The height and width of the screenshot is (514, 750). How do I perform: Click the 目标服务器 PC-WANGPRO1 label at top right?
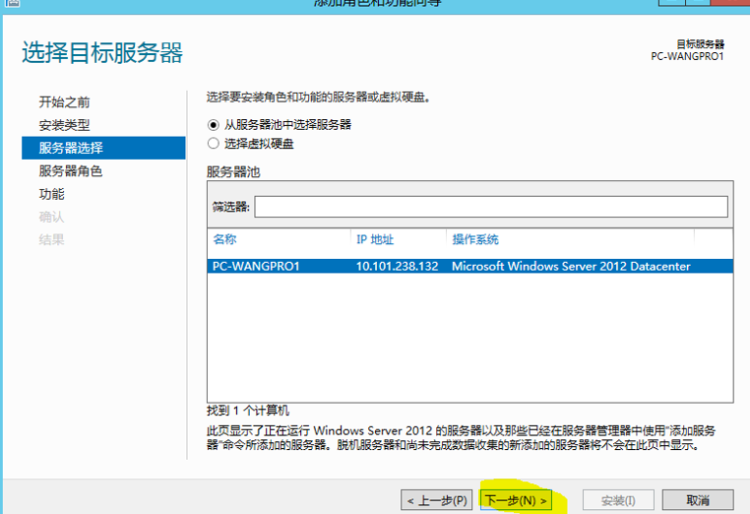coord(687,50)
